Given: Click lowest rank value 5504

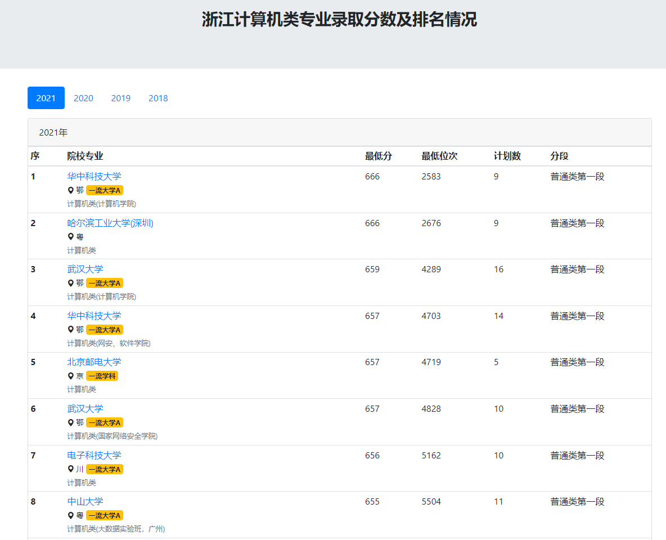Looking at the screenshot, I should pos(431,502).
